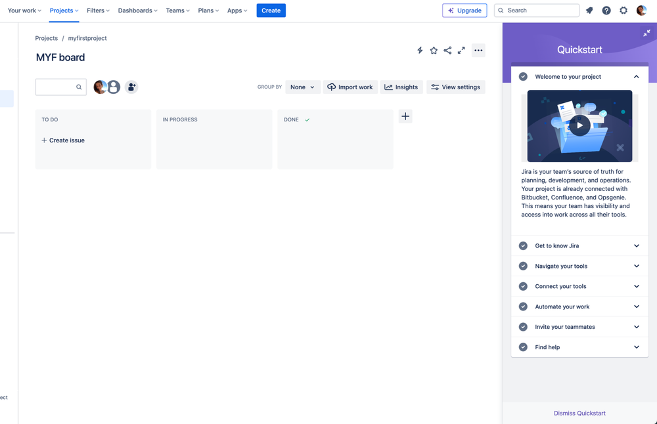Screen dimensions: 657x424
Task: Click Dismiss Quickstart link
Action: click(579, 413)
